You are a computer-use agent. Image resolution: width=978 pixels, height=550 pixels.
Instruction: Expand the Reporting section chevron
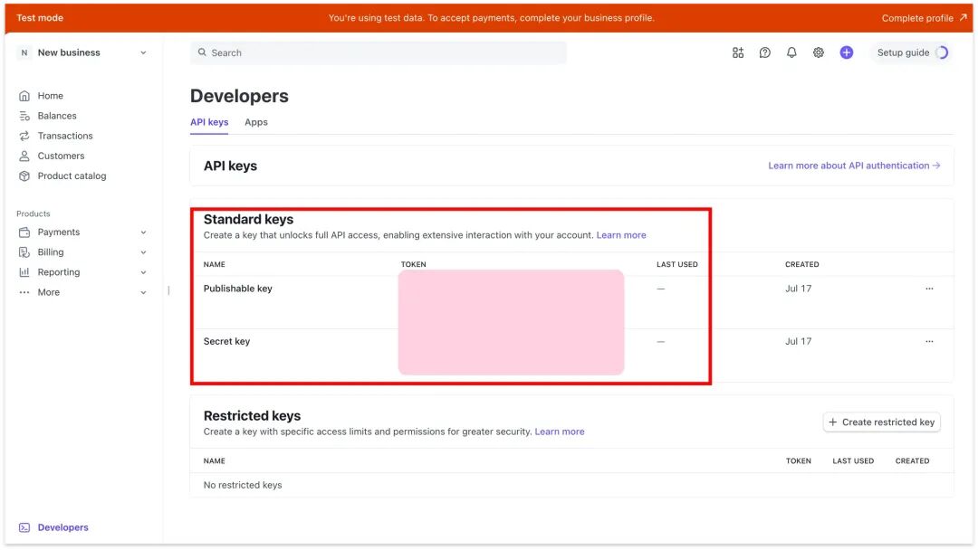coord(143,272)
